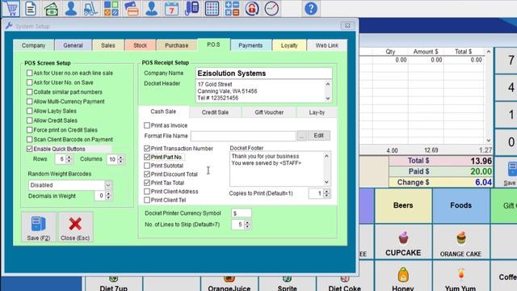Open the Payments tab
517x291 pixels.
(250, 45)
